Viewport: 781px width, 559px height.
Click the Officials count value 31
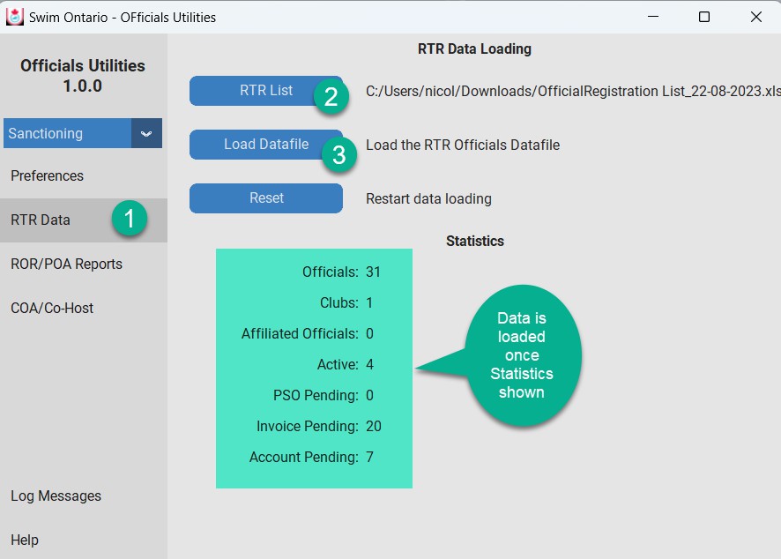coord(374,272)
